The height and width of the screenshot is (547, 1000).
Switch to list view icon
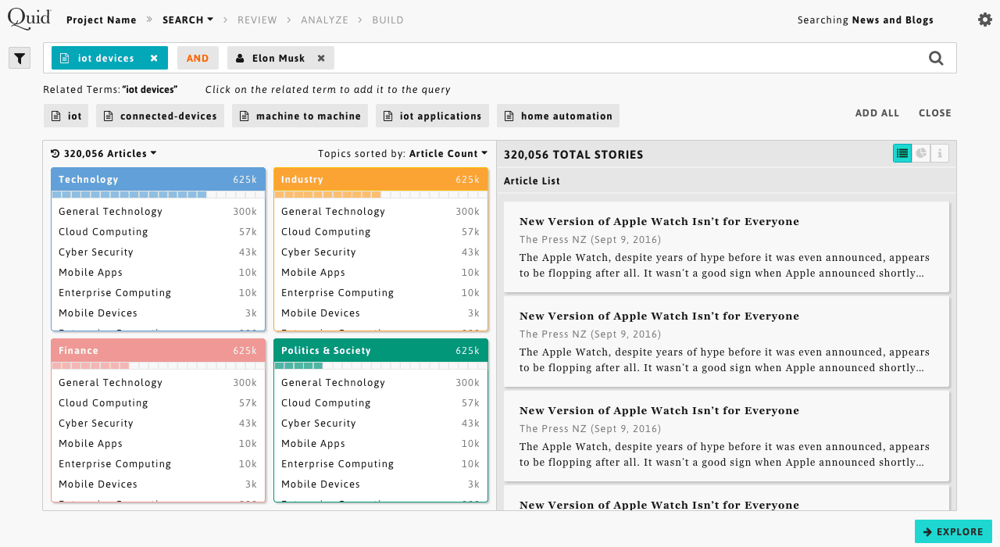pyautogui.click(x=902, y=153)
